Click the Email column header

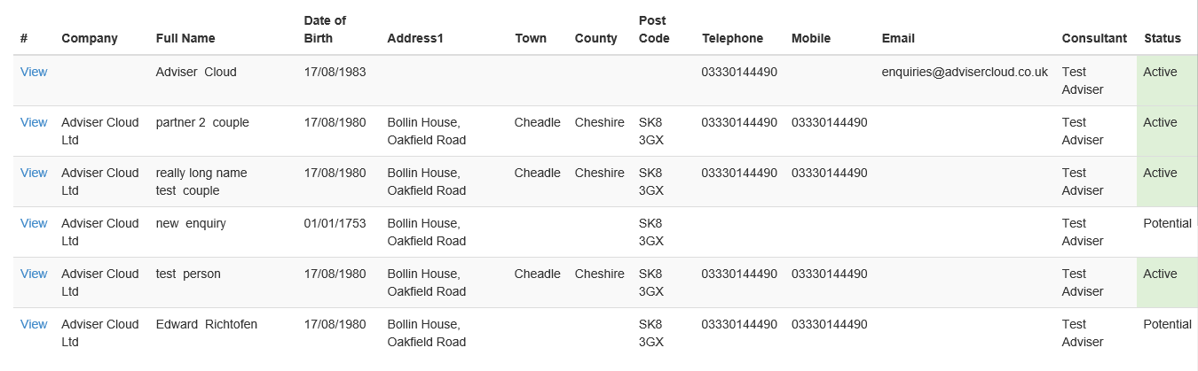pos(898,38)
